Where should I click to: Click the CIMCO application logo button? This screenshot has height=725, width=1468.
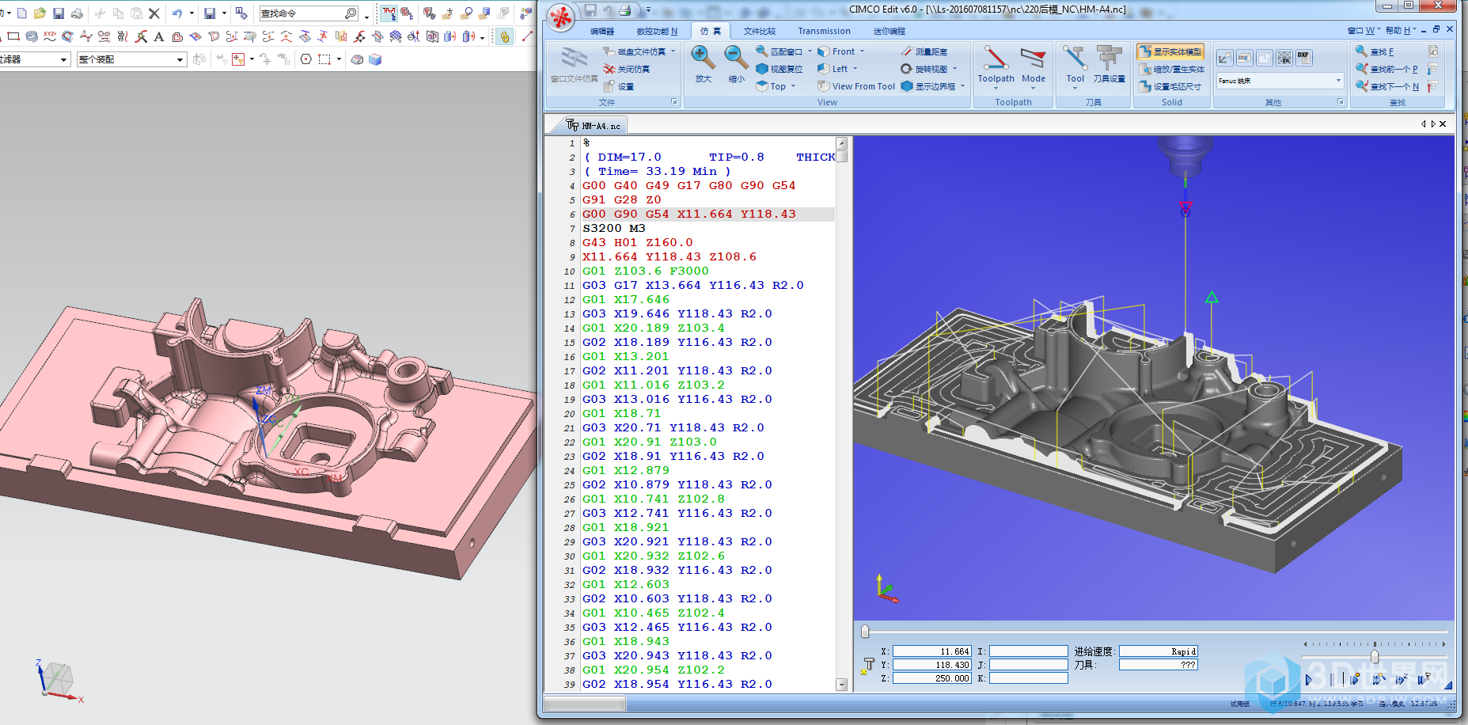(561, 17)
